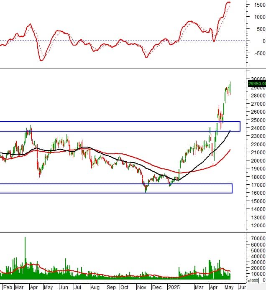Click the Feb month label on time axis

tap(8, 287)
